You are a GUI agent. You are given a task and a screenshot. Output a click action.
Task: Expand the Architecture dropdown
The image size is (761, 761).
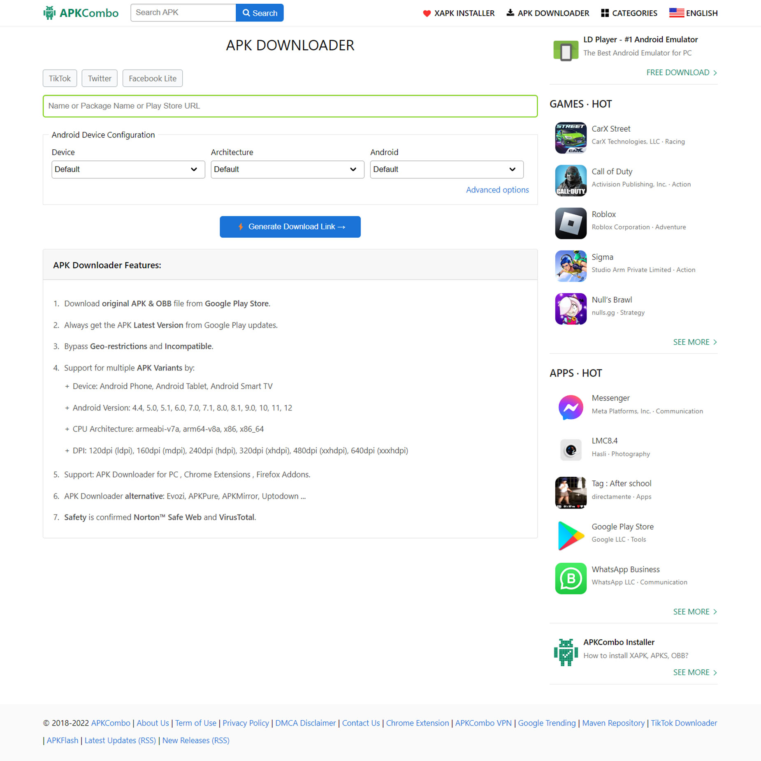click(287, 169)
